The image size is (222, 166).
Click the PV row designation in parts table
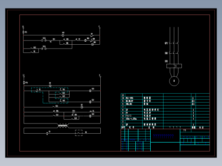[x=127, y=113]
